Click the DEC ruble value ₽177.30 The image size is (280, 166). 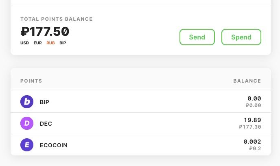250,127
